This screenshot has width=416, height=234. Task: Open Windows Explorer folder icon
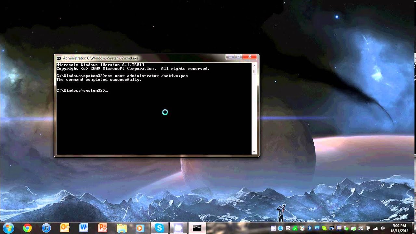[122, 228]
